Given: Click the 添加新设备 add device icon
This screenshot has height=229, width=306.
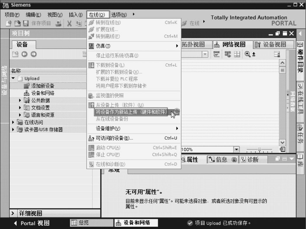Looking at the screenshot, I should pyautogui.click(x=27, y=86).
